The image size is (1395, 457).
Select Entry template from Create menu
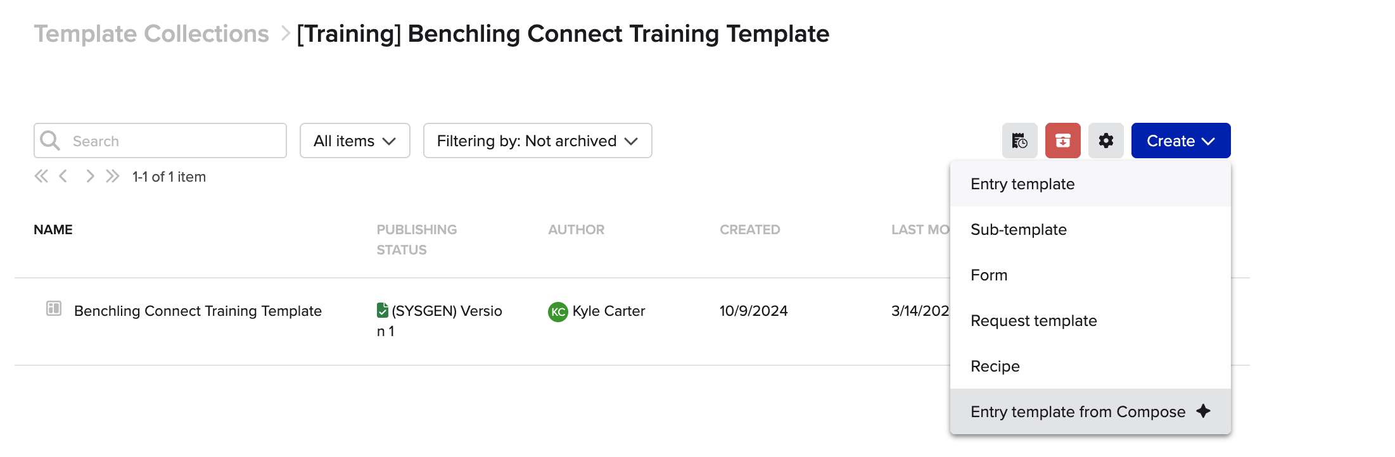click(x=1022, y=184)
